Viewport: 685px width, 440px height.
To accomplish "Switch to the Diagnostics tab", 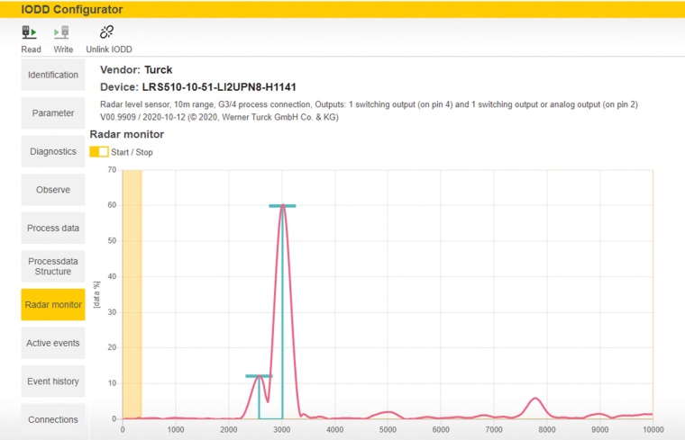I will (x=53, y=151).
